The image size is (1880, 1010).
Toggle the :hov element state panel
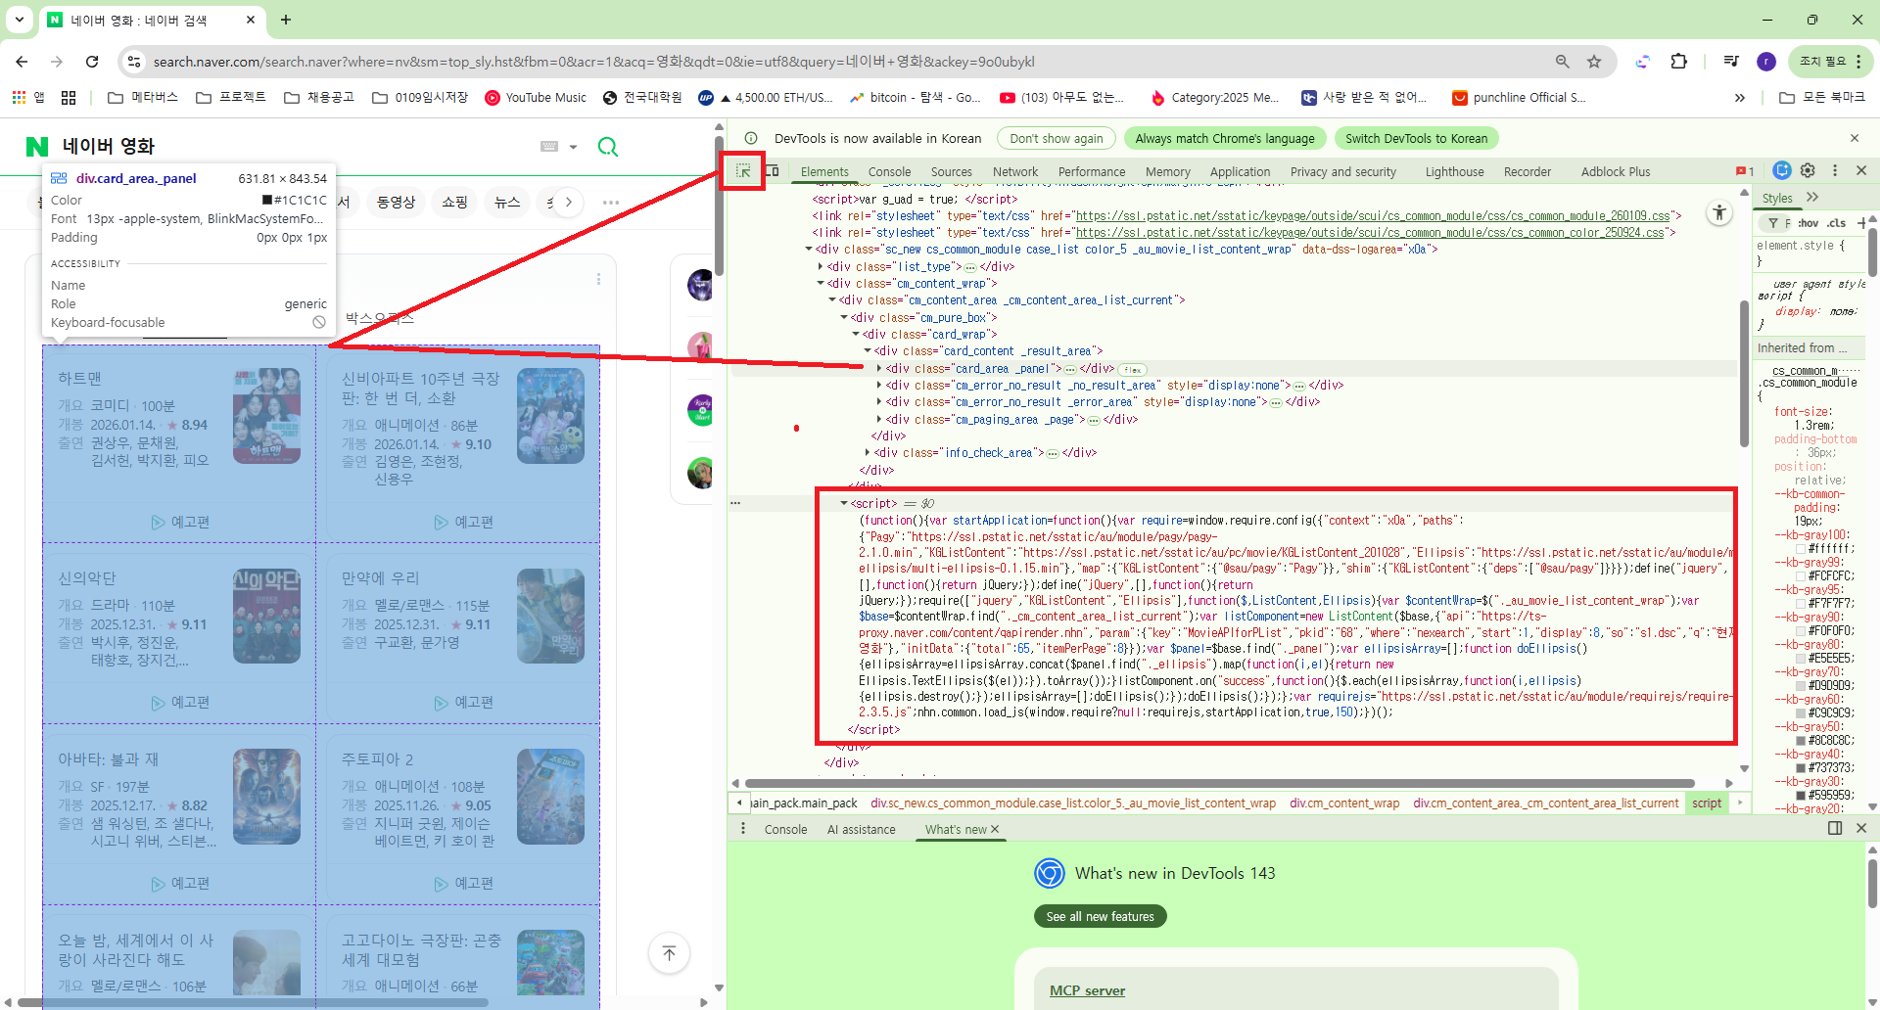(1809, 223)
